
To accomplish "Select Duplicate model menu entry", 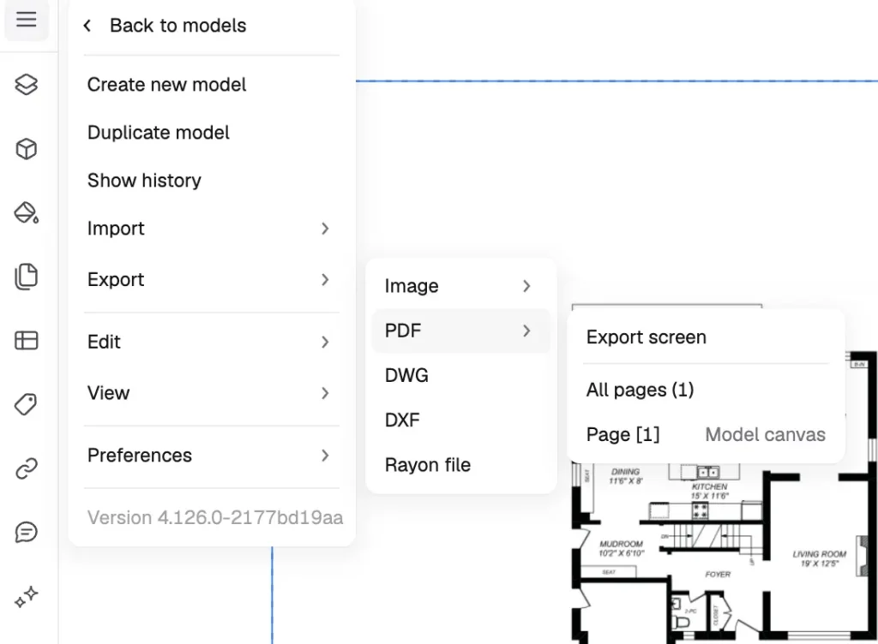I will [159, 133].
